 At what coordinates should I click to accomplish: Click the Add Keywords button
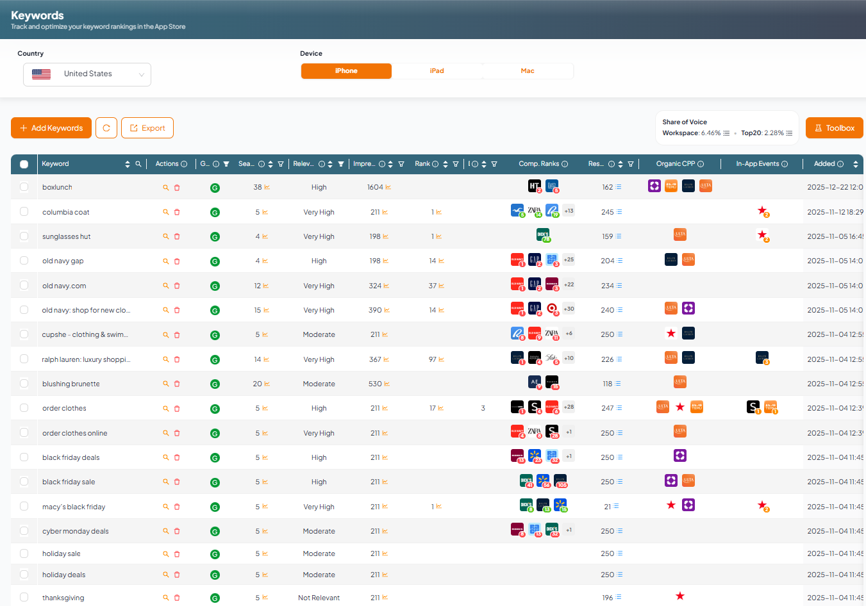coord(51,128)
